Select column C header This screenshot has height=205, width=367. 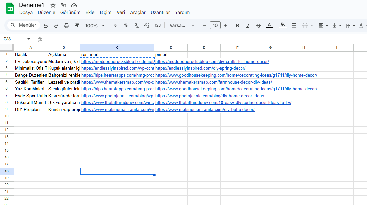coord(117,47)
